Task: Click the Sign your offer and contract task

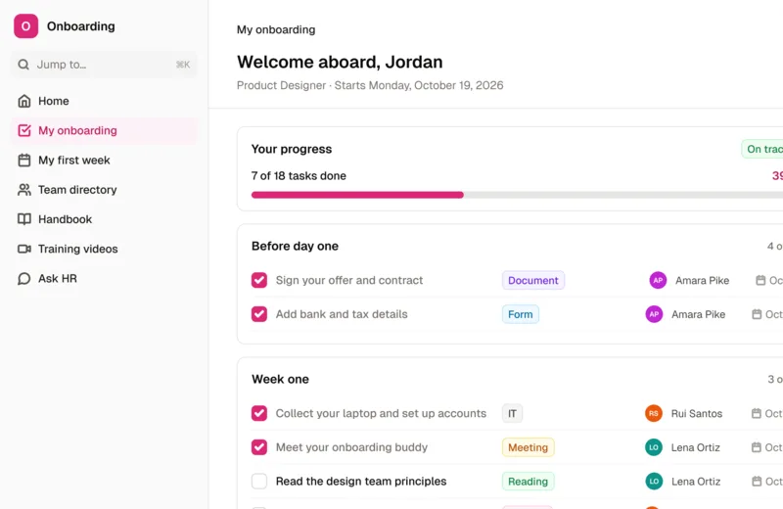Action: pos(349,280)
